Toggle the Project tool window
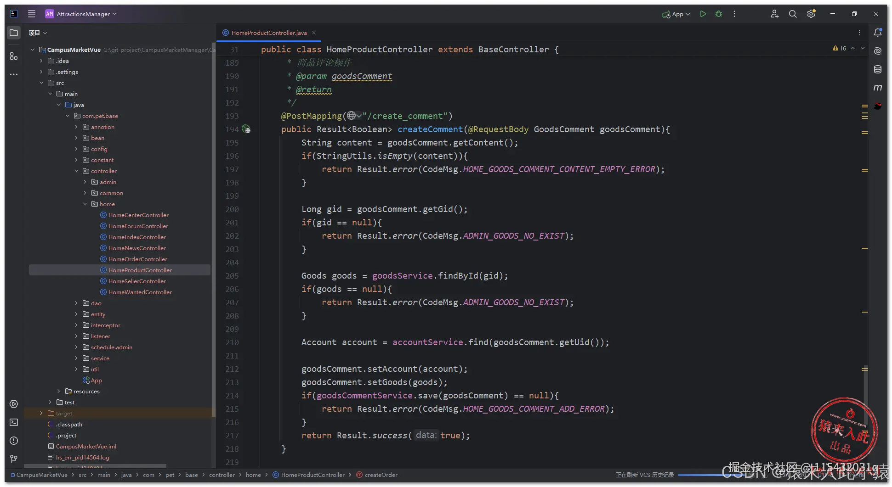The height and width of the screenshot is (487, 892). coord(14,33)
